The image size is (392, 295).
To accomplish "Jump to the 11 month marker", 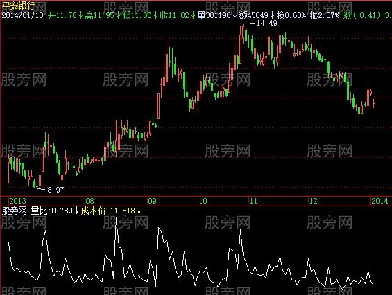I will coord(253,201).
